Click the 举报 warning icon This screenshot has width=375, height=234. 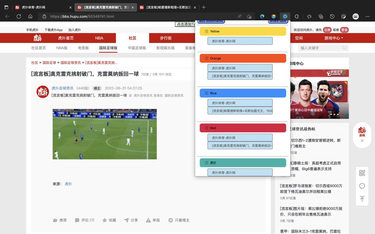click(148, 220)
